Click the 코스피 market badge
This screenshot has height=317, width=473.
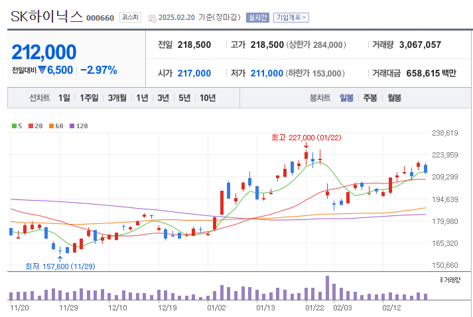(x=130, y=17)
